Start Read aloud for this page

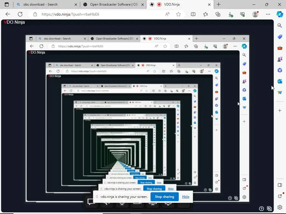point(167,14)
